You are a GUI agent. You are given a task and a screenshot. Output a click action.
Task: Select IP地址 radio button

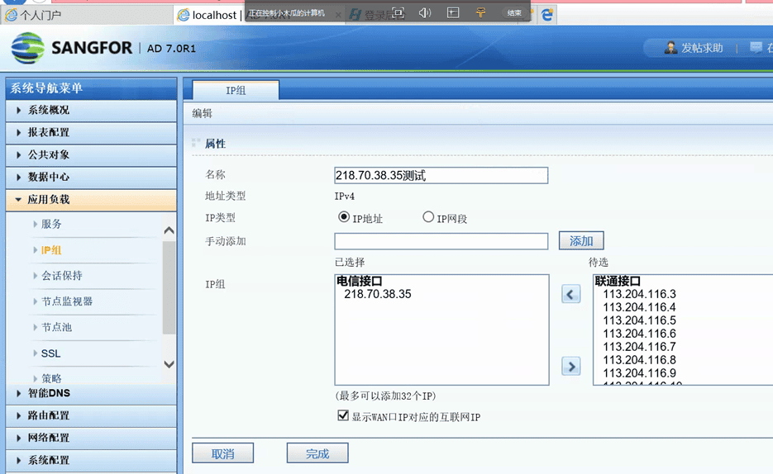point(344,217)
